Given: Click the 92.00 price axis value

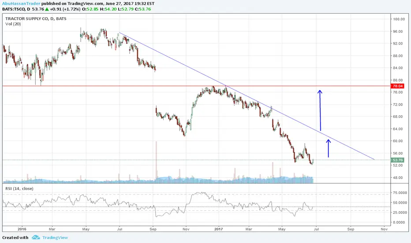Looking at the screenshot, I should pos(398,43).
